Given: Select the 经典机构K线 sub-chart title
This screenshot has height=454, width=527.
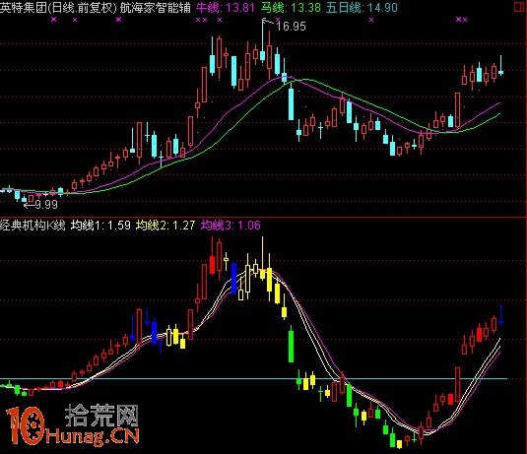Looking at the screenshot, I should click(x=33, y=225).
